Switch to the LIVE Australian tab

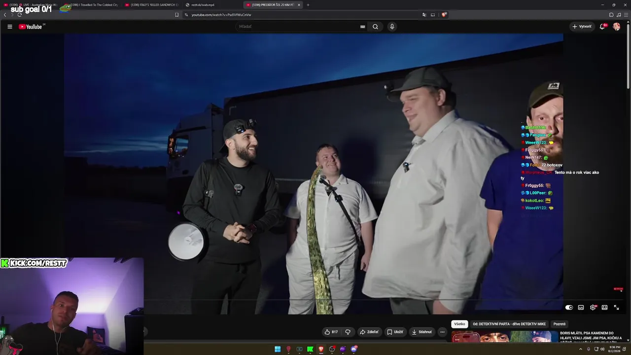[31, 5]
